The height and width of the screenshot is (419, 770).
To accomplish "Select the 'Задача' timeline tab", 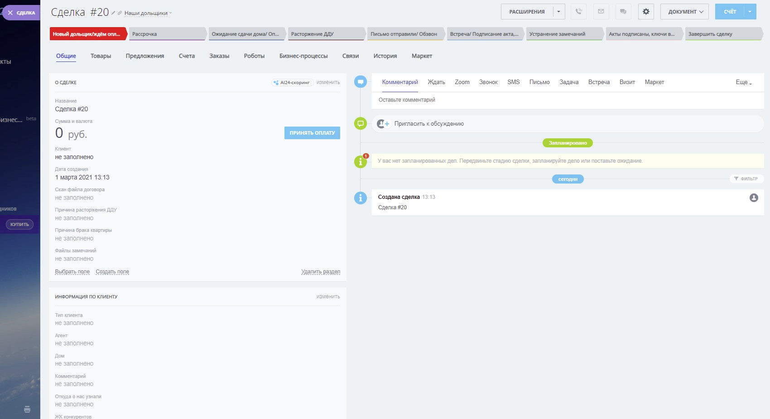I will (x=568, y=82).
